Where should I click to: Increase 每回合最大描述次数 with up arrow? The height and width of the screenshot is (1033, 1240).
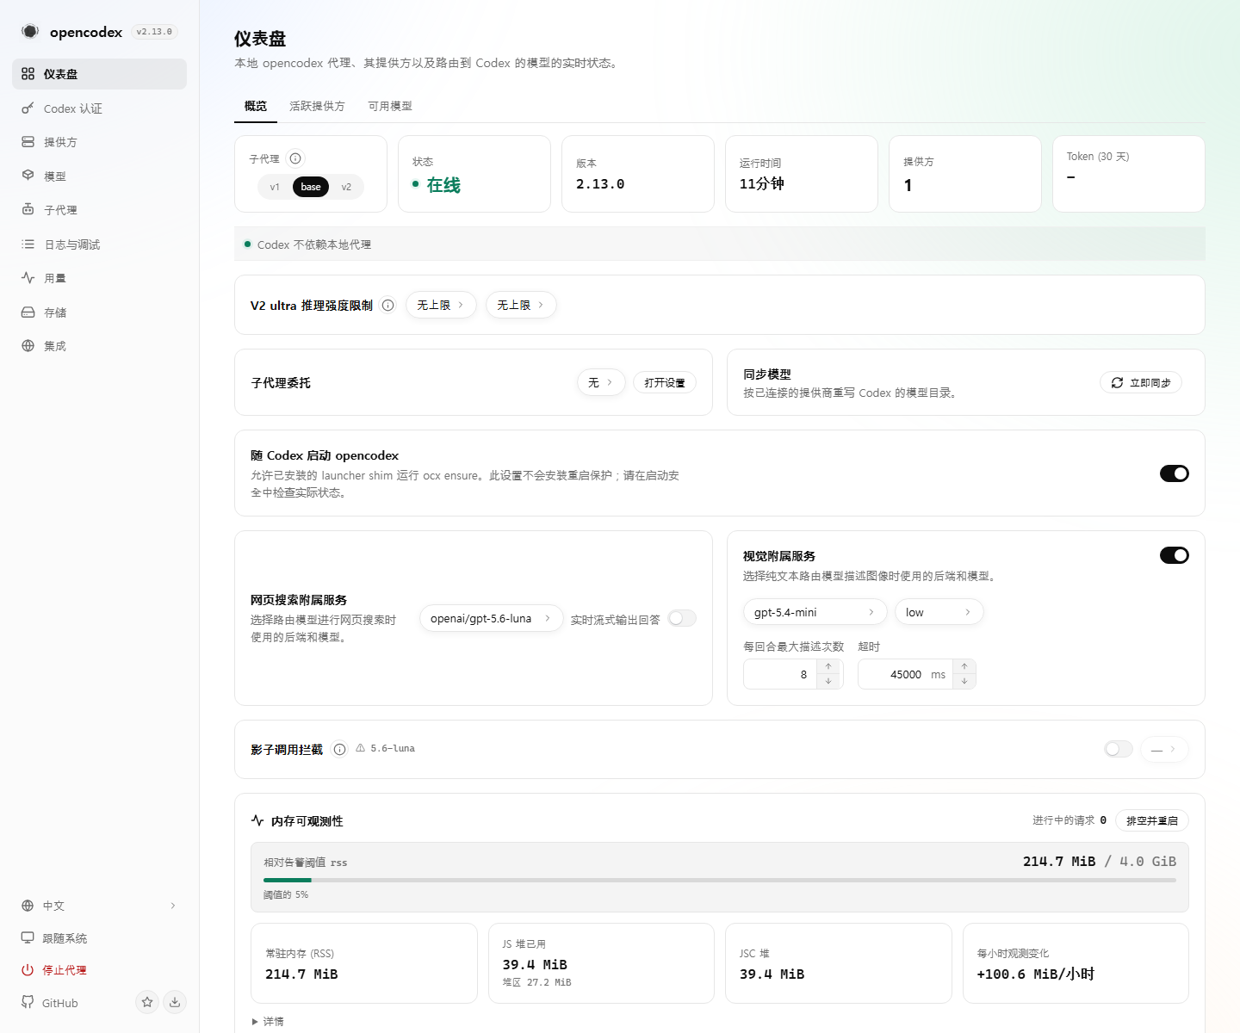pos(828,667)
